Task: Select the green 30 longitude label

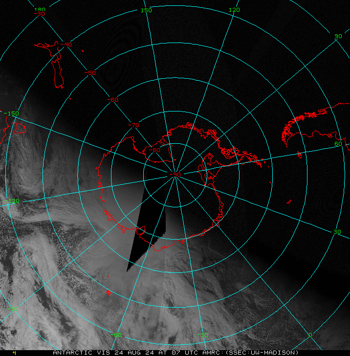Action: (x=337, y=232)
